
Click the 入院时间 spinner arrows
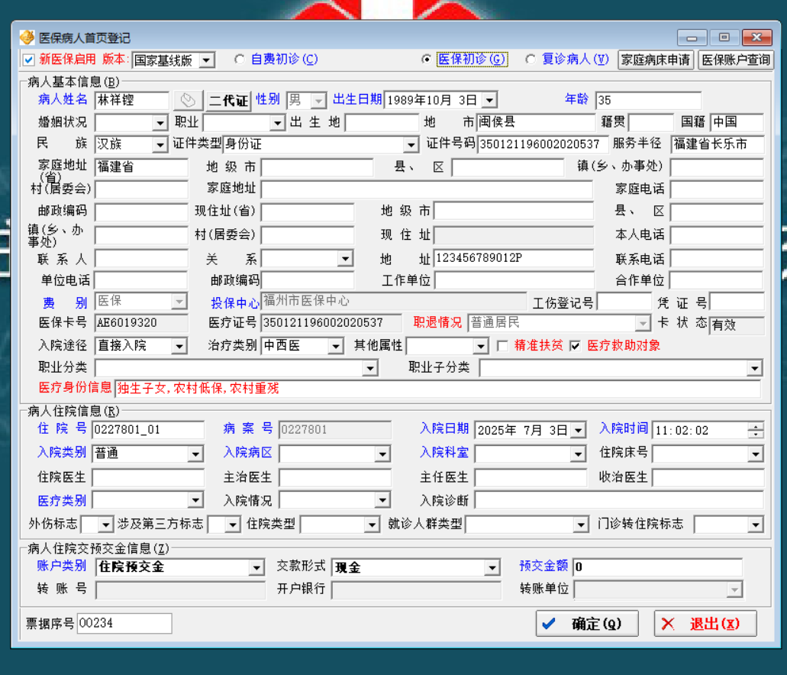coord(755,430)
